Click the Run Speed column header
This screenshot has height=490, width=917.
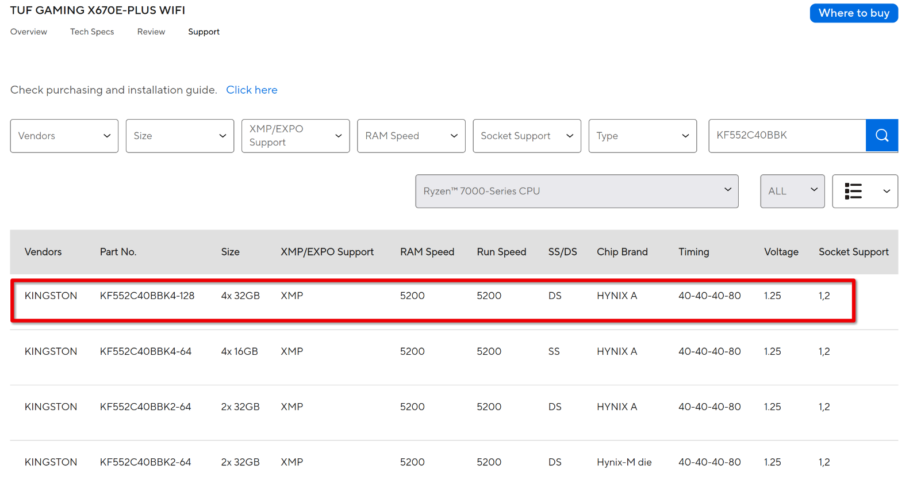[x=501, y=252]
